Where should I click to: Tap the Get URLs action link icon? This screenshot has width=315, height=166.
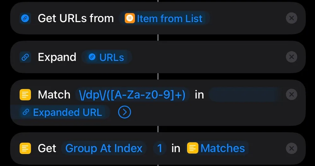tap(25, 19)
